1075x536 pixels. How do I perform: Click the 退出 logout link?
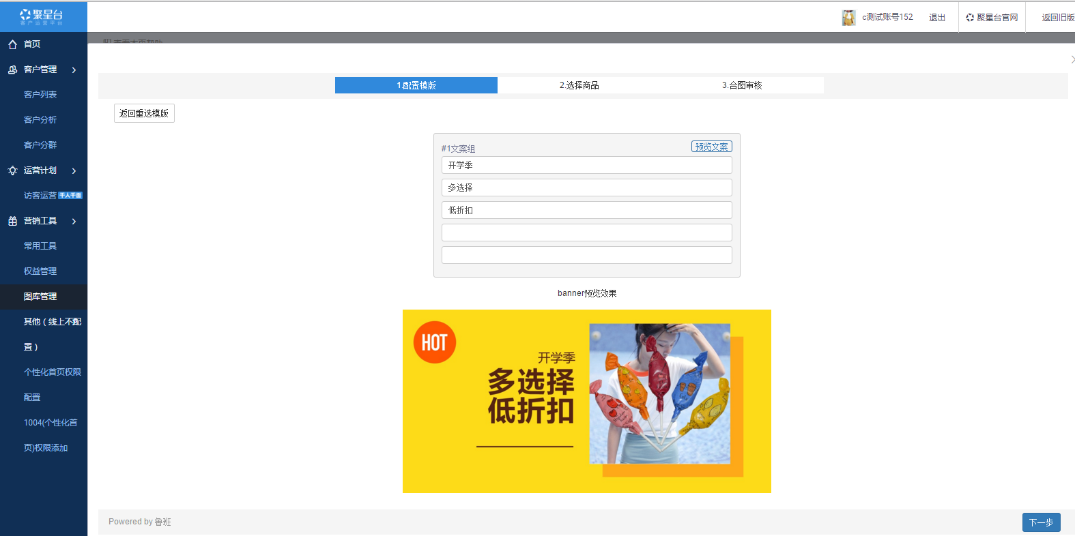(x=937, y=18)
